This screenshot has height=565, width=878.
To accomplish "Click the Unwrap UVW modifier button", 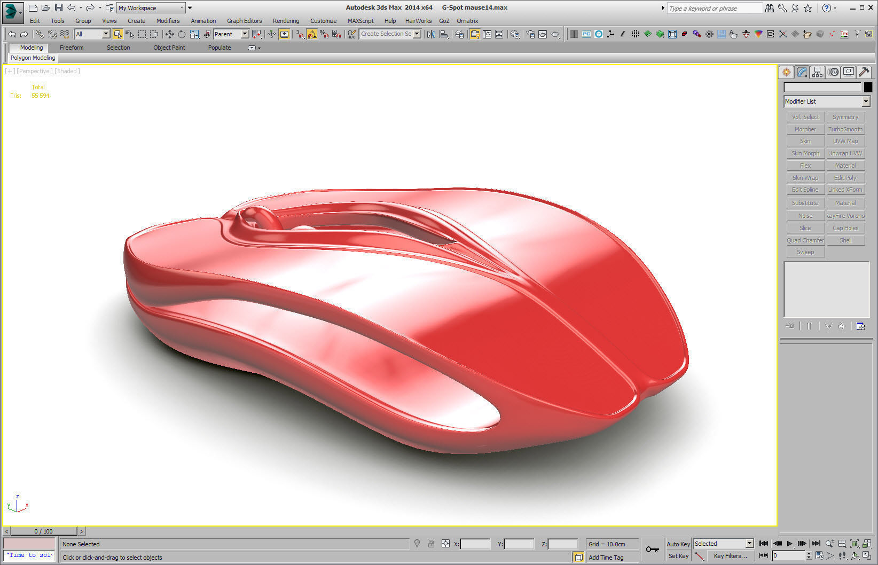I will 845,153.
